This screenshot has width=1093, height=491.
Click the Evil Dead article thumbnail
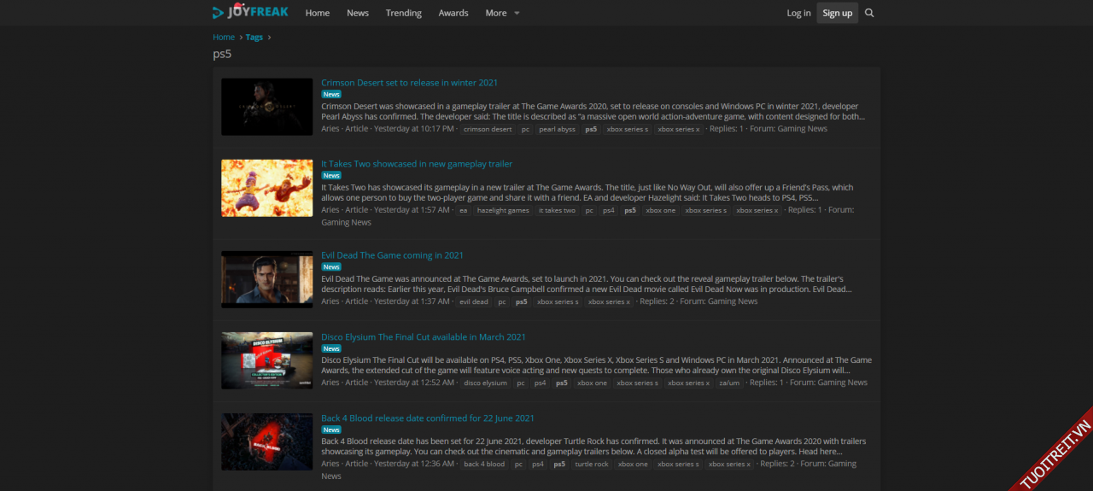coord(266,279)
